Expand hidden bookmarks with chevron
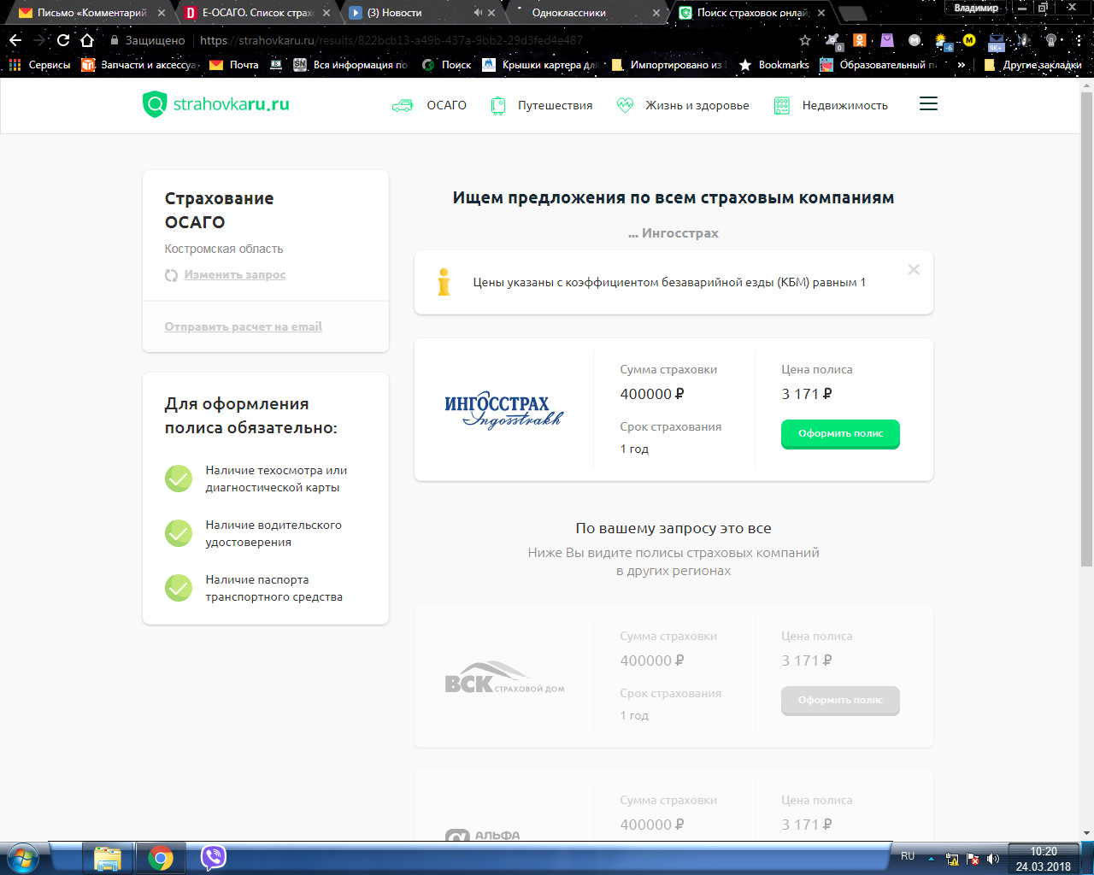Screen dimensions: 1094x875 click(962, 65)
